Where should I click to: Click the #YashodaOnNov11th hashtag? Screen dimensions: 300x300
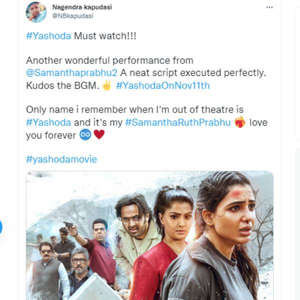point(162,85)
